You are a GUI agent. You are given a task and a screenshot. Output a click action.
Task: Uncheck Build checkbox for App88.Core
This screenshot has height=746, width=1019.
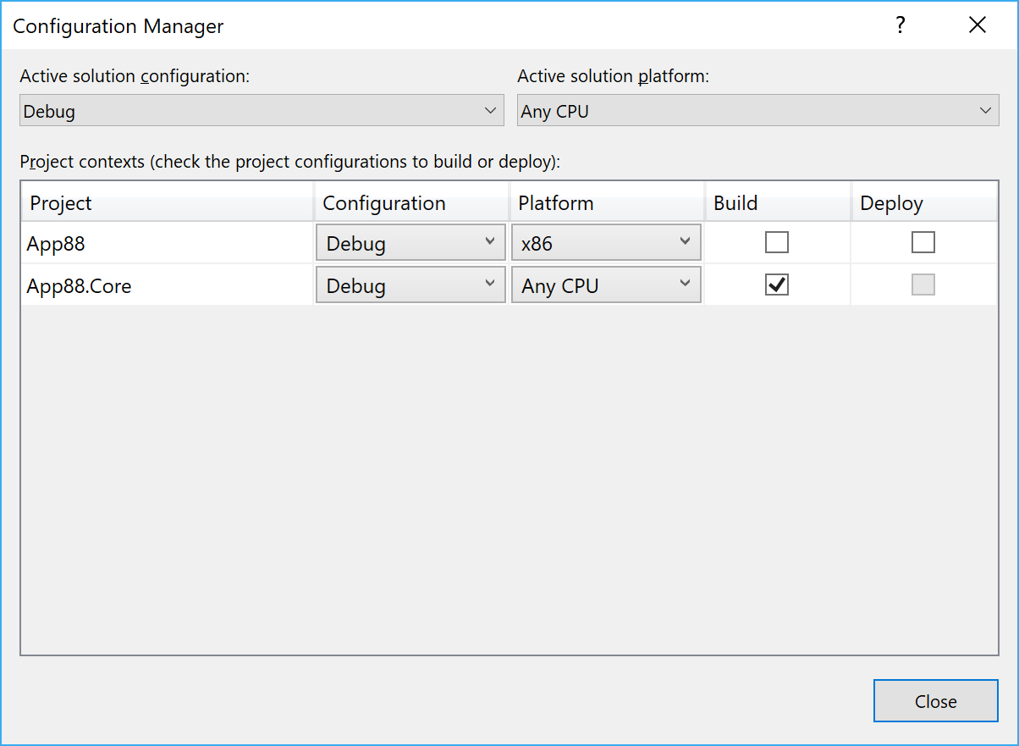tap(776, 285)
